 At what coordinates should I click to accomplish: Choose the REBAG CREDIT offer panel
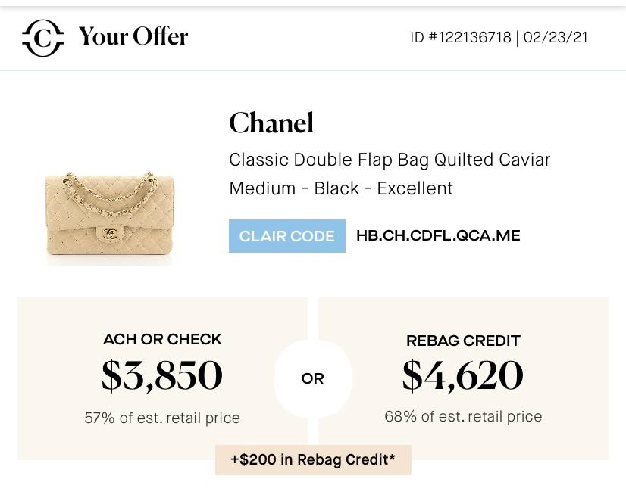point(463,378)
